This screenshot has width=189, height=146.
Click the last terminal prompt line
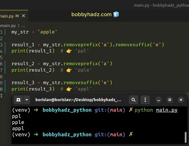73,134
